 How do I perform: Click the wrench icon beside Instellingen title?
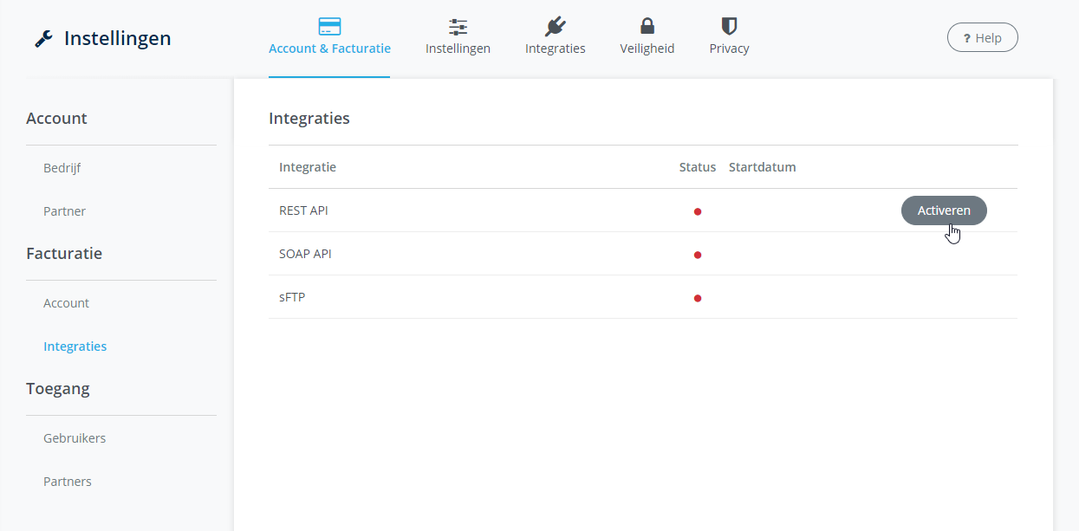[43, 39]
